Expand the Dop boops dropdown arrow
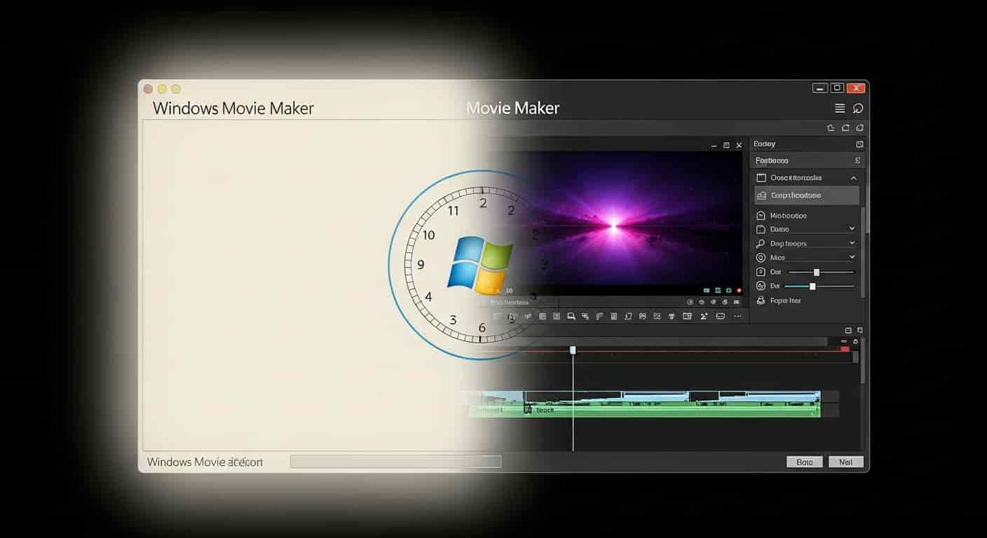 (x=852, y=243)
